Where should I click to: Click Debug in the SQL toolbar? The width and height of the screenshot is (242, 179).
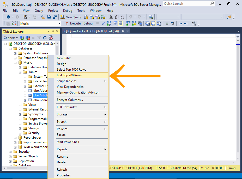pos(88,23)
